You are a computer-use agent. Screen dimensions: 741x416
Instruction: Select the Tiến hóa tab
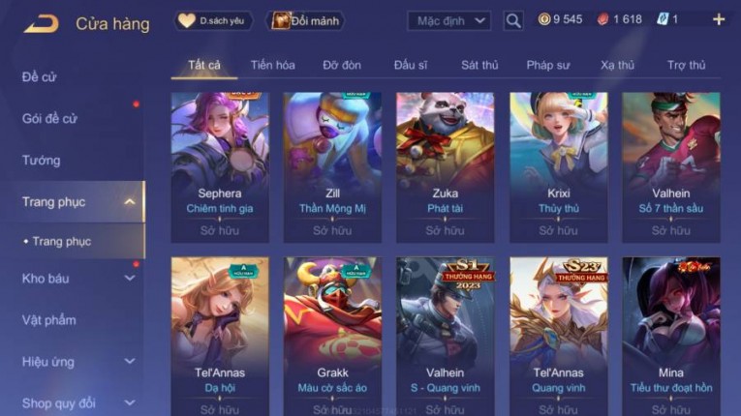click(x=273, y=65)
